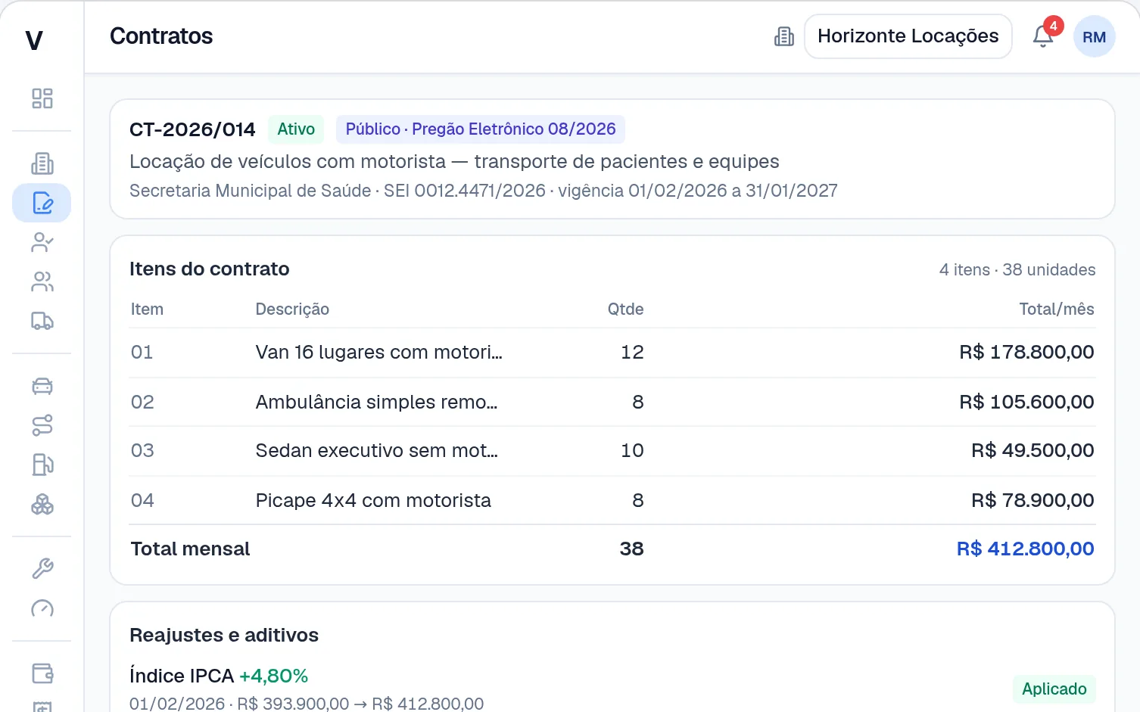Open the Horizonte Locações company selector

tap(908, 36)
